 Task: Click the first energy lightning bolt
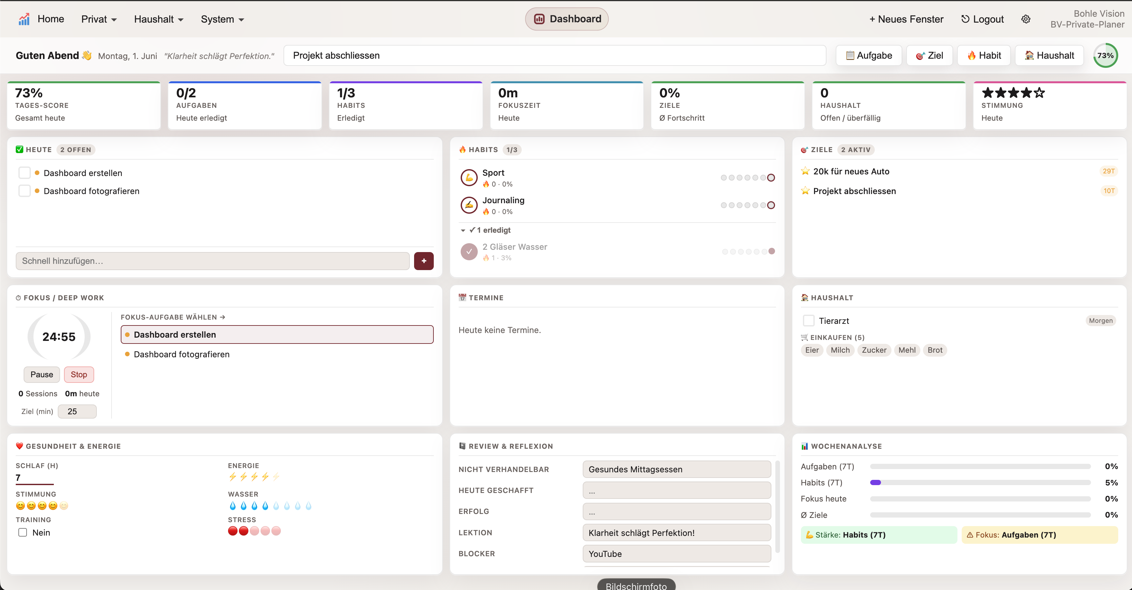point(232,476)
